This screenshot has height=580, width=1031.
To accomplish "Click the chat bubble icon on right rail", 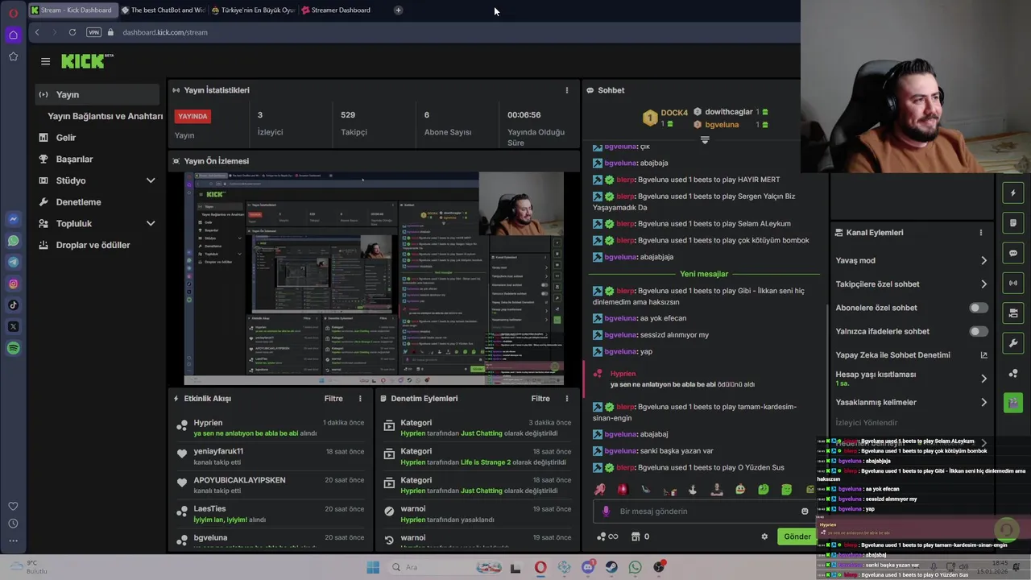I will click(1013, 253).
